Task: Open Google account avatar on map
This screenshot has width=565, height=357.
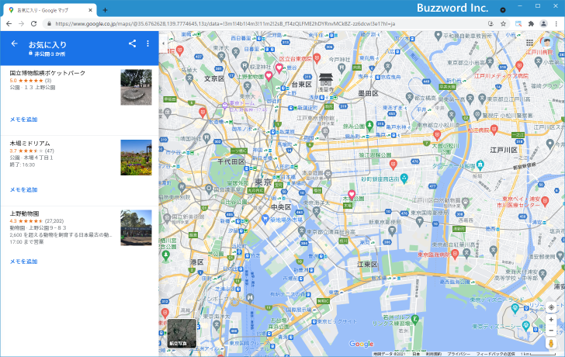Action: [x=546, y=43]
